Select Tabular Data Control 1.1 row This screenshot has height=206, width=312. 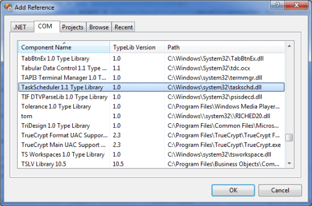coord(151,68)
